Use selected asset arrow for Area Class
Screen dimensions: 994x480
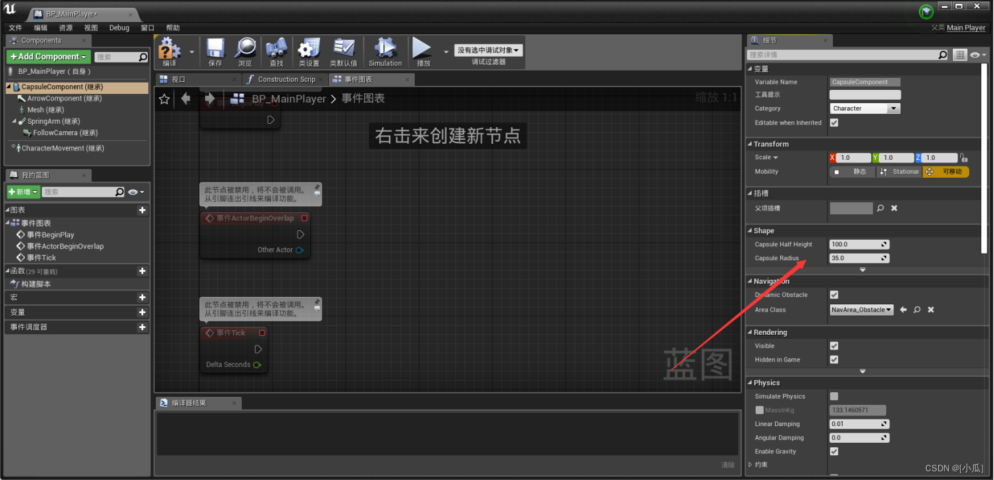click(903, 310)
